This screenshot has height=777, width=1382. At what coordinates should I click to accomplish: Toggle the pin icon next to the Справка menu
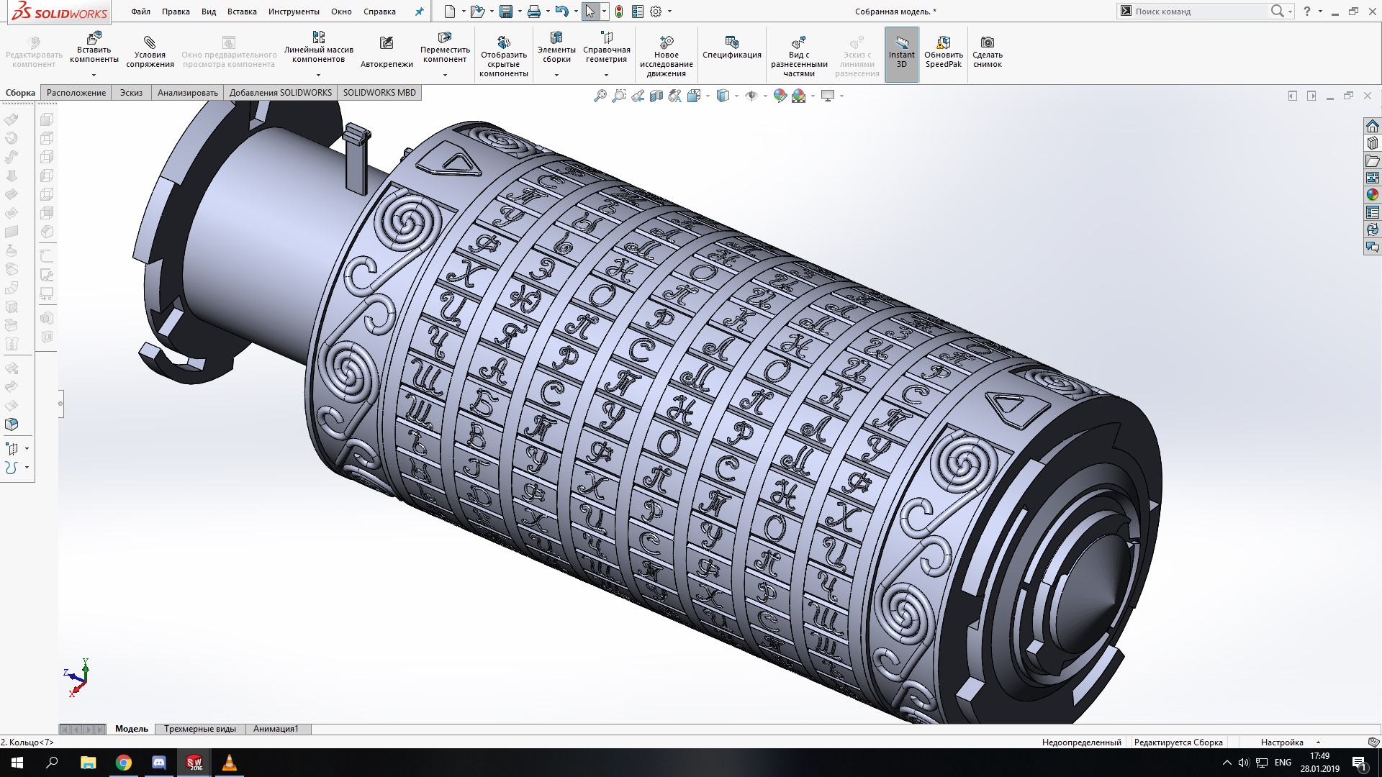420,12
